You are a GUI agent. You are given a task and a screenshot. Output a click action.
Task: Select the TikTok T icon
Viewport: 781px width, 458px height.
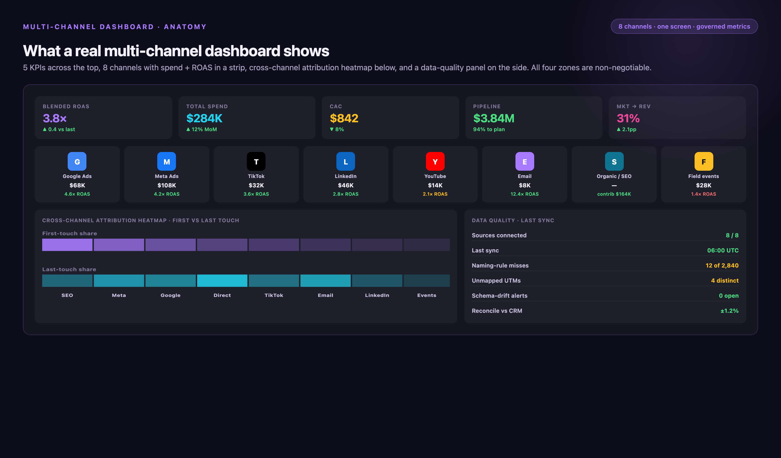pos(256,161)
